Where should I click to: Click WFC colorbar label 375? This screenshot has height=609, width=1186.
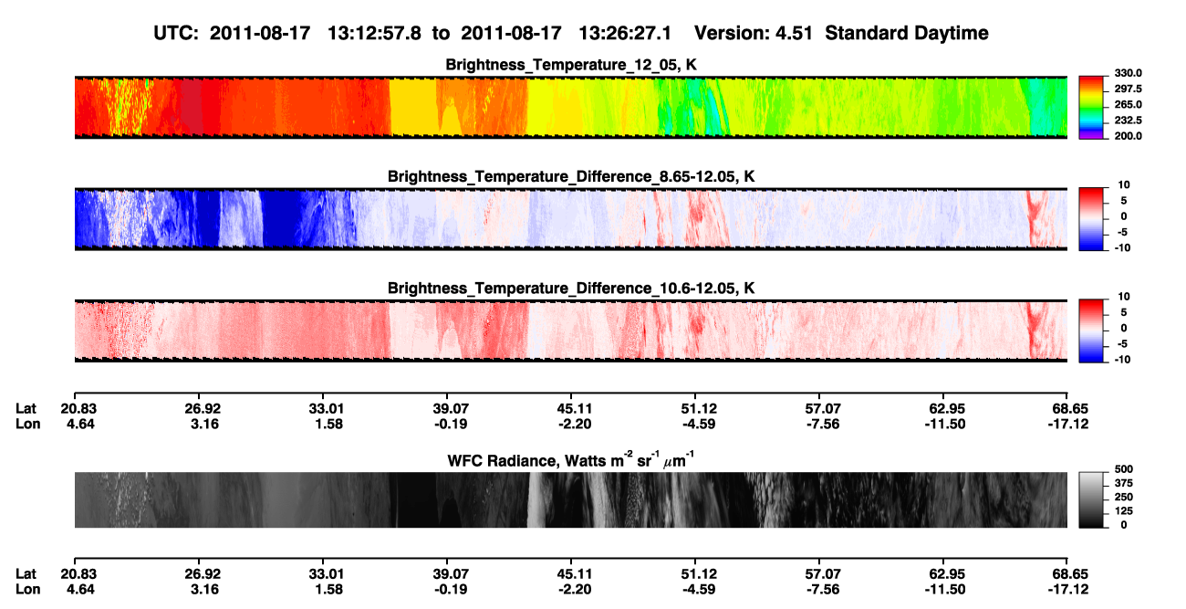[x=1123, y=483]
